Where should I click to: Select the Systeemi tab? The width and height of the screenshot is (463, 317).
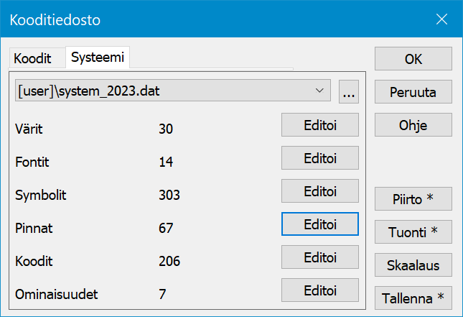click(97, 58)
